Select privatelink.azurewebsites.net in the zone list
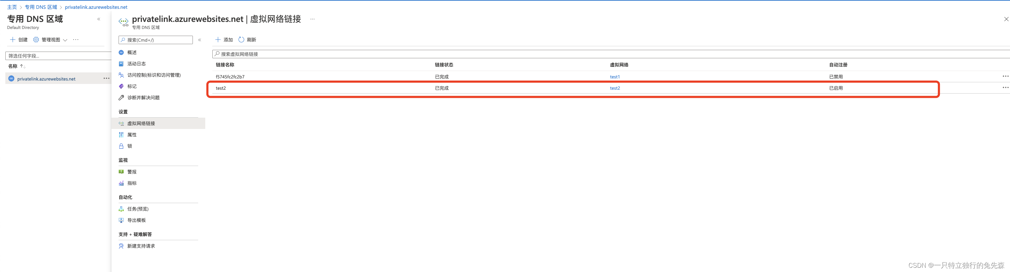The width and height of the screenshot is (1010, 272). 46,79
